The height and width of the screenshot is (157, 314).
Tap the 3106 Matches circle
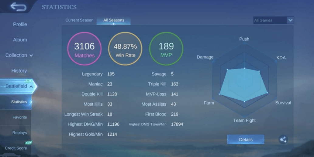(84, 49)
